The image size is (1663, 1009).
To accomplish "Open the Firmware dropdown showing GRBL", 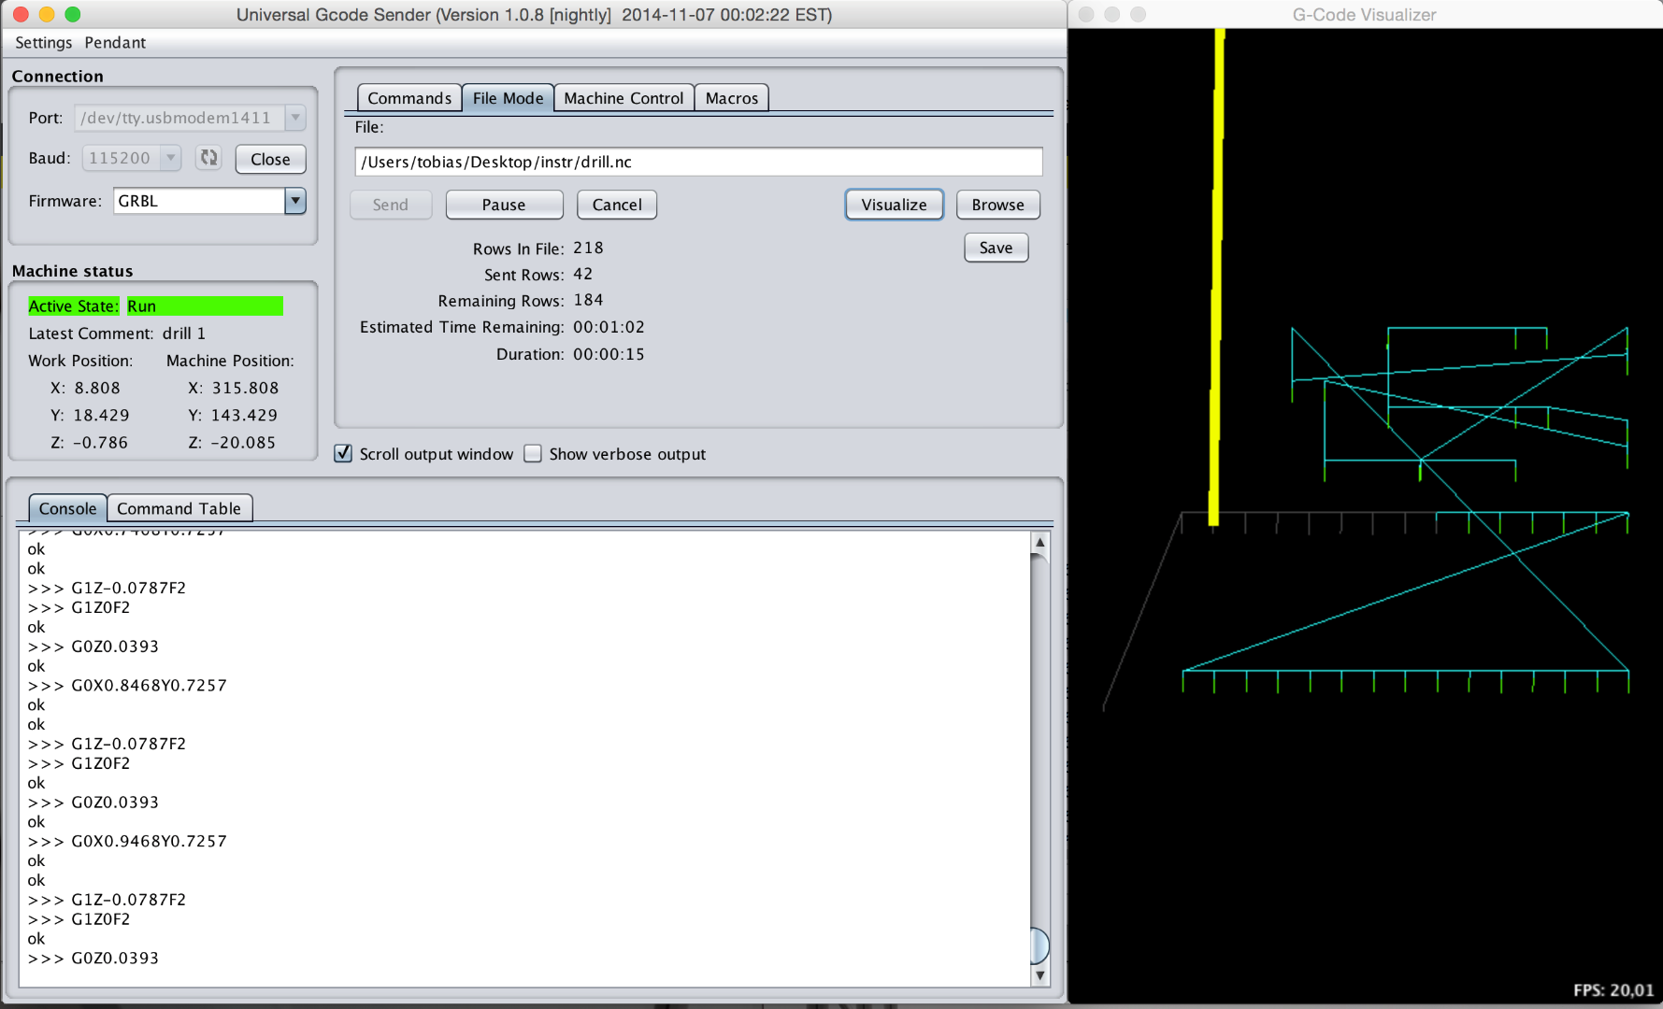I will pos(295,201).
